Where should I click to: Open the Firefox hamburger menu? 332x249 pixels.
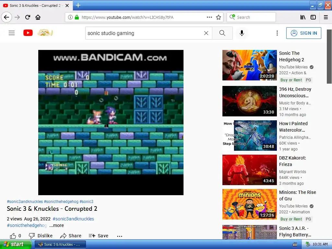tap(326, 17)
